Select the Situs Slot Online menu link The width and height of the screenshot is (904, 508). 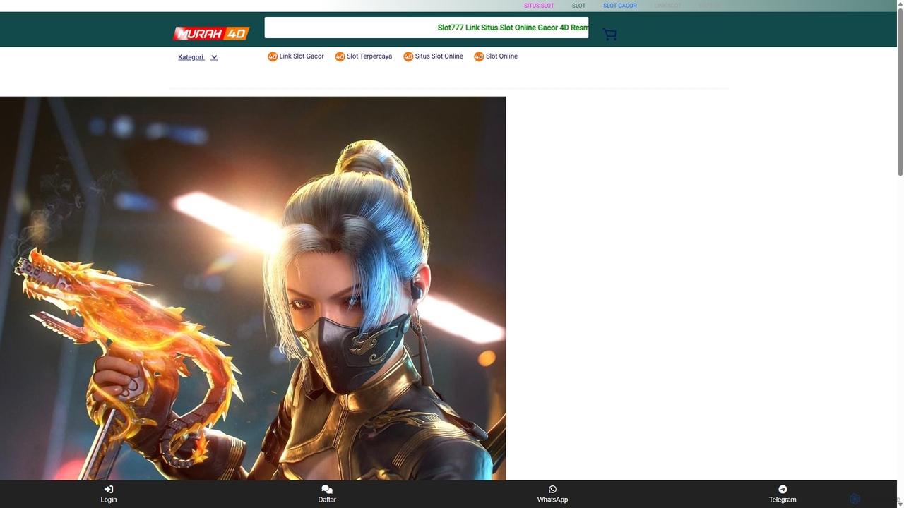[439, 56]
